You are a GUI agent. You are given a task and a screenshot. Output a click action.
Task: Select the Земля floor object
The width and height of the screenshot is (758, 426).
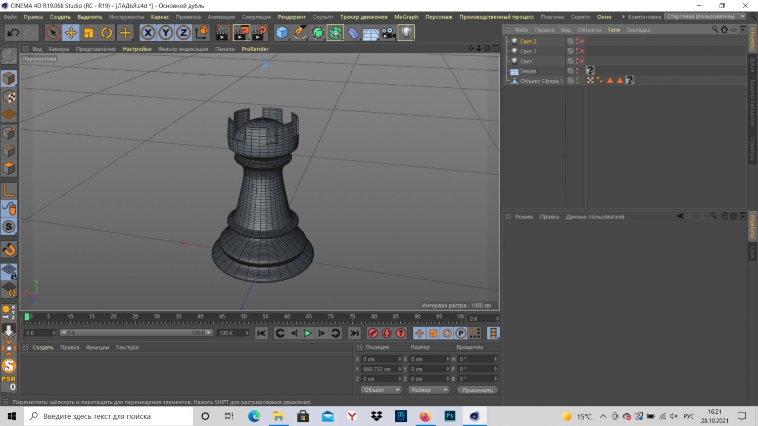[528, 71]
